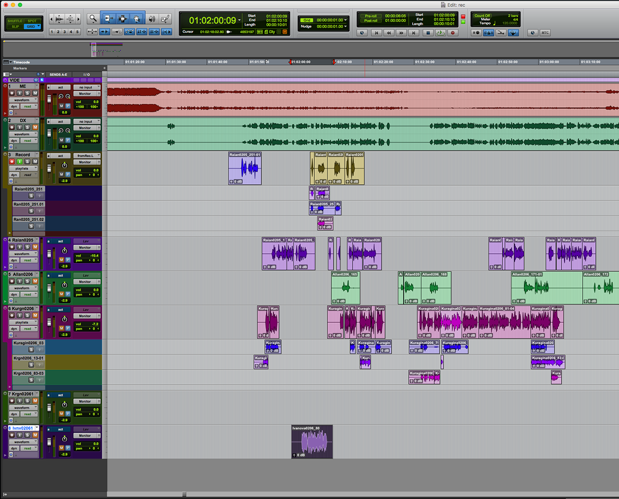Enable Slip edit mode

(15, 26)
